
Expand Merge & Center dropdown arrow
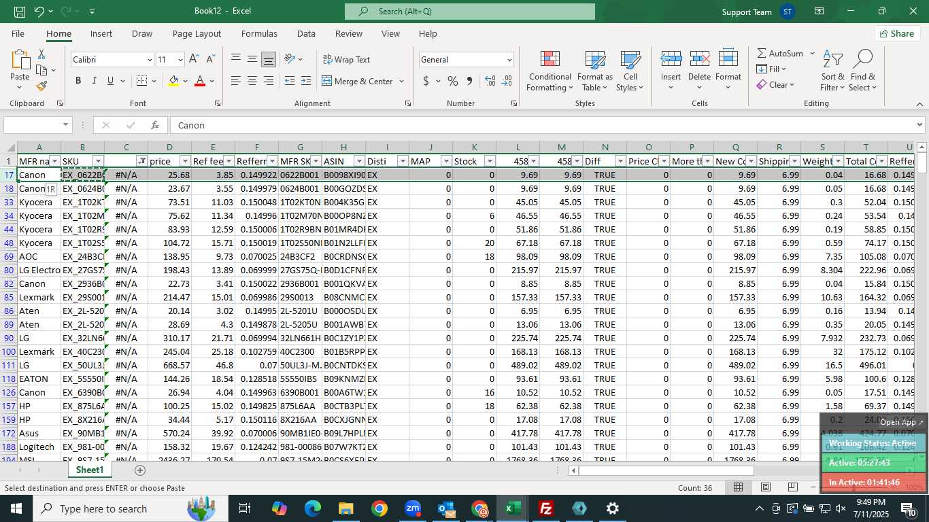(x=401, y=82)
